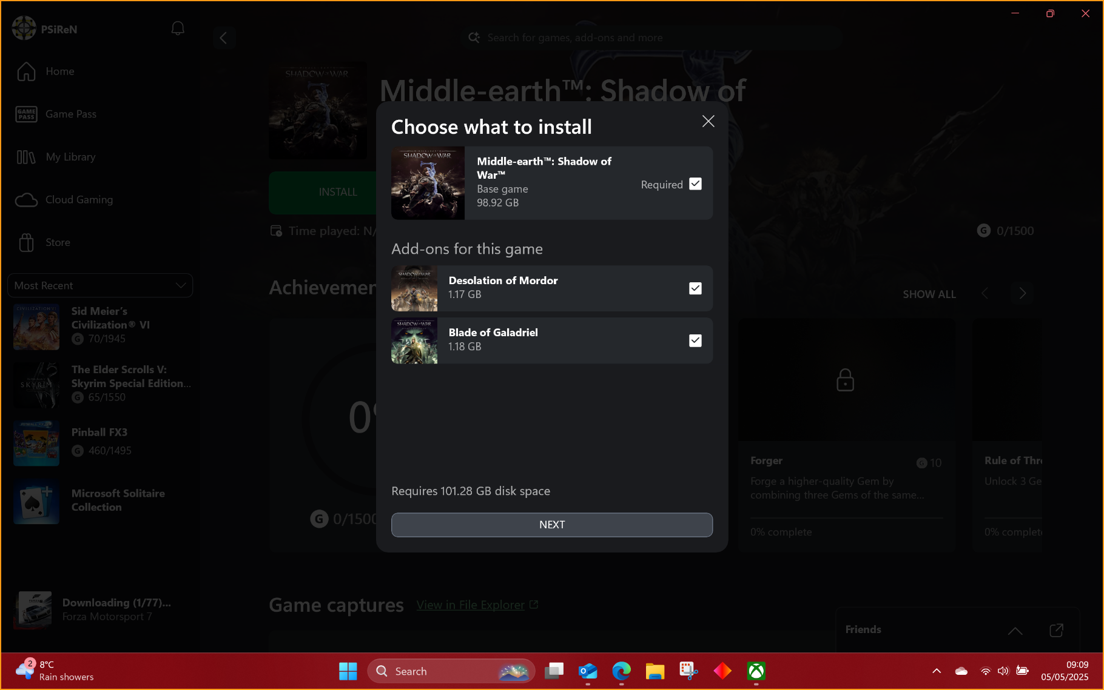This screenshot has width=1104, height=690.
Task: Click the Game Pass badge icon
Action: pyautogui.click(x=26, y=114)
